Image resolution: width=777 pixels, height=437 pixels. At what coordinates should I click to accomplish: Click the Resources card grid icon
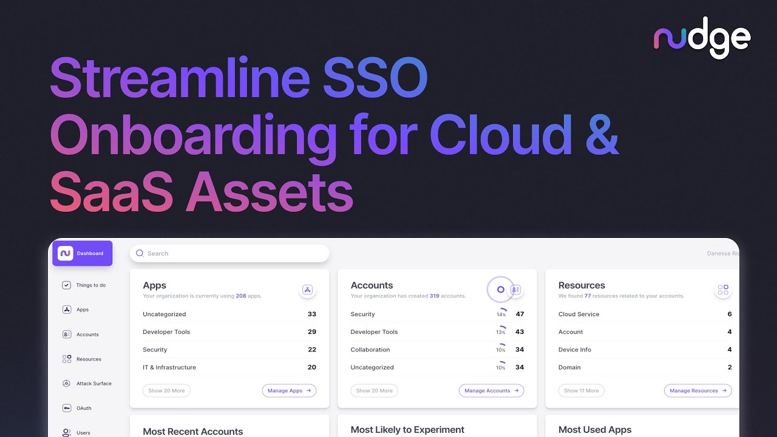point(723,290)
